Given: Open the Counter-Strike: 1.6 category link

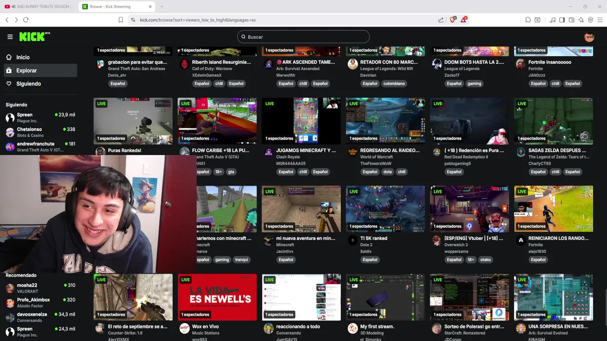Looking at the screenshot, I should 125,333.
